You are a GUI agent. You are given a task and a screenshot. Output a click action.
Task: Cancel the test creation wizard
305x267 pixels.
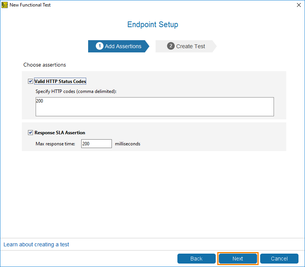[279, 259]
